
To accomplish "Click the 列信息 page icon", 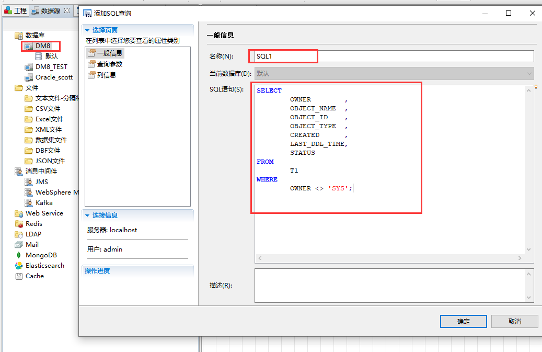I will pos(91,75).
